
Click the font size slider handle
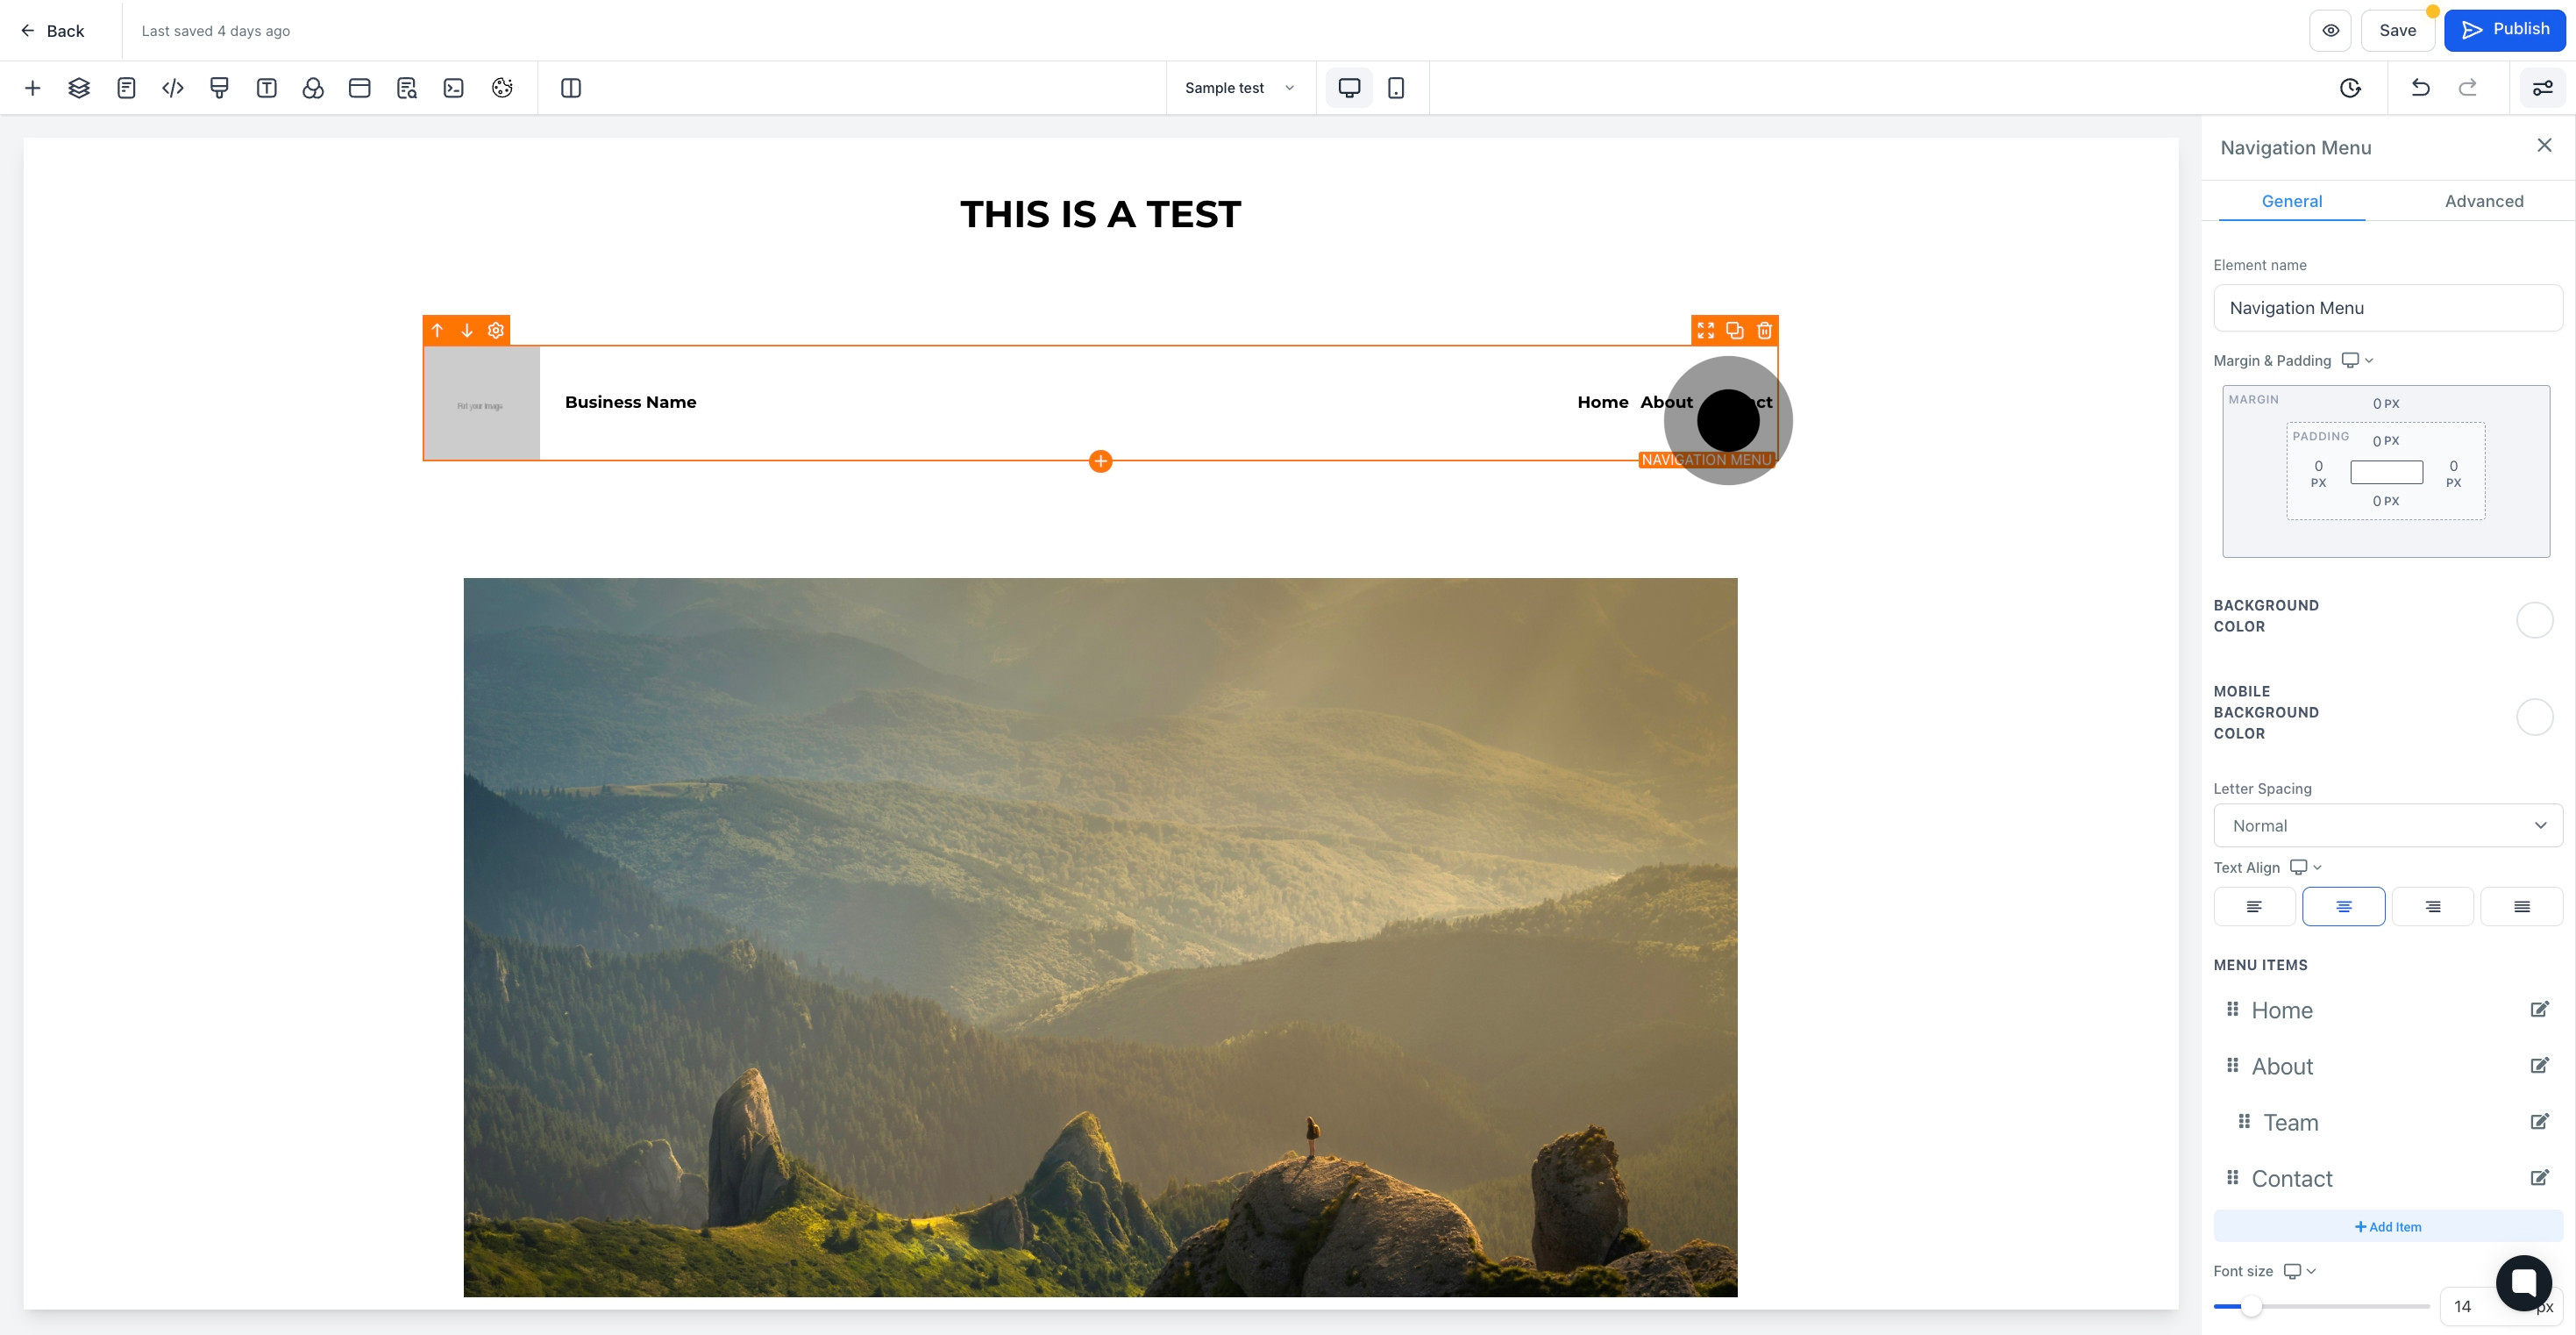click(x=2250, y=1306)
